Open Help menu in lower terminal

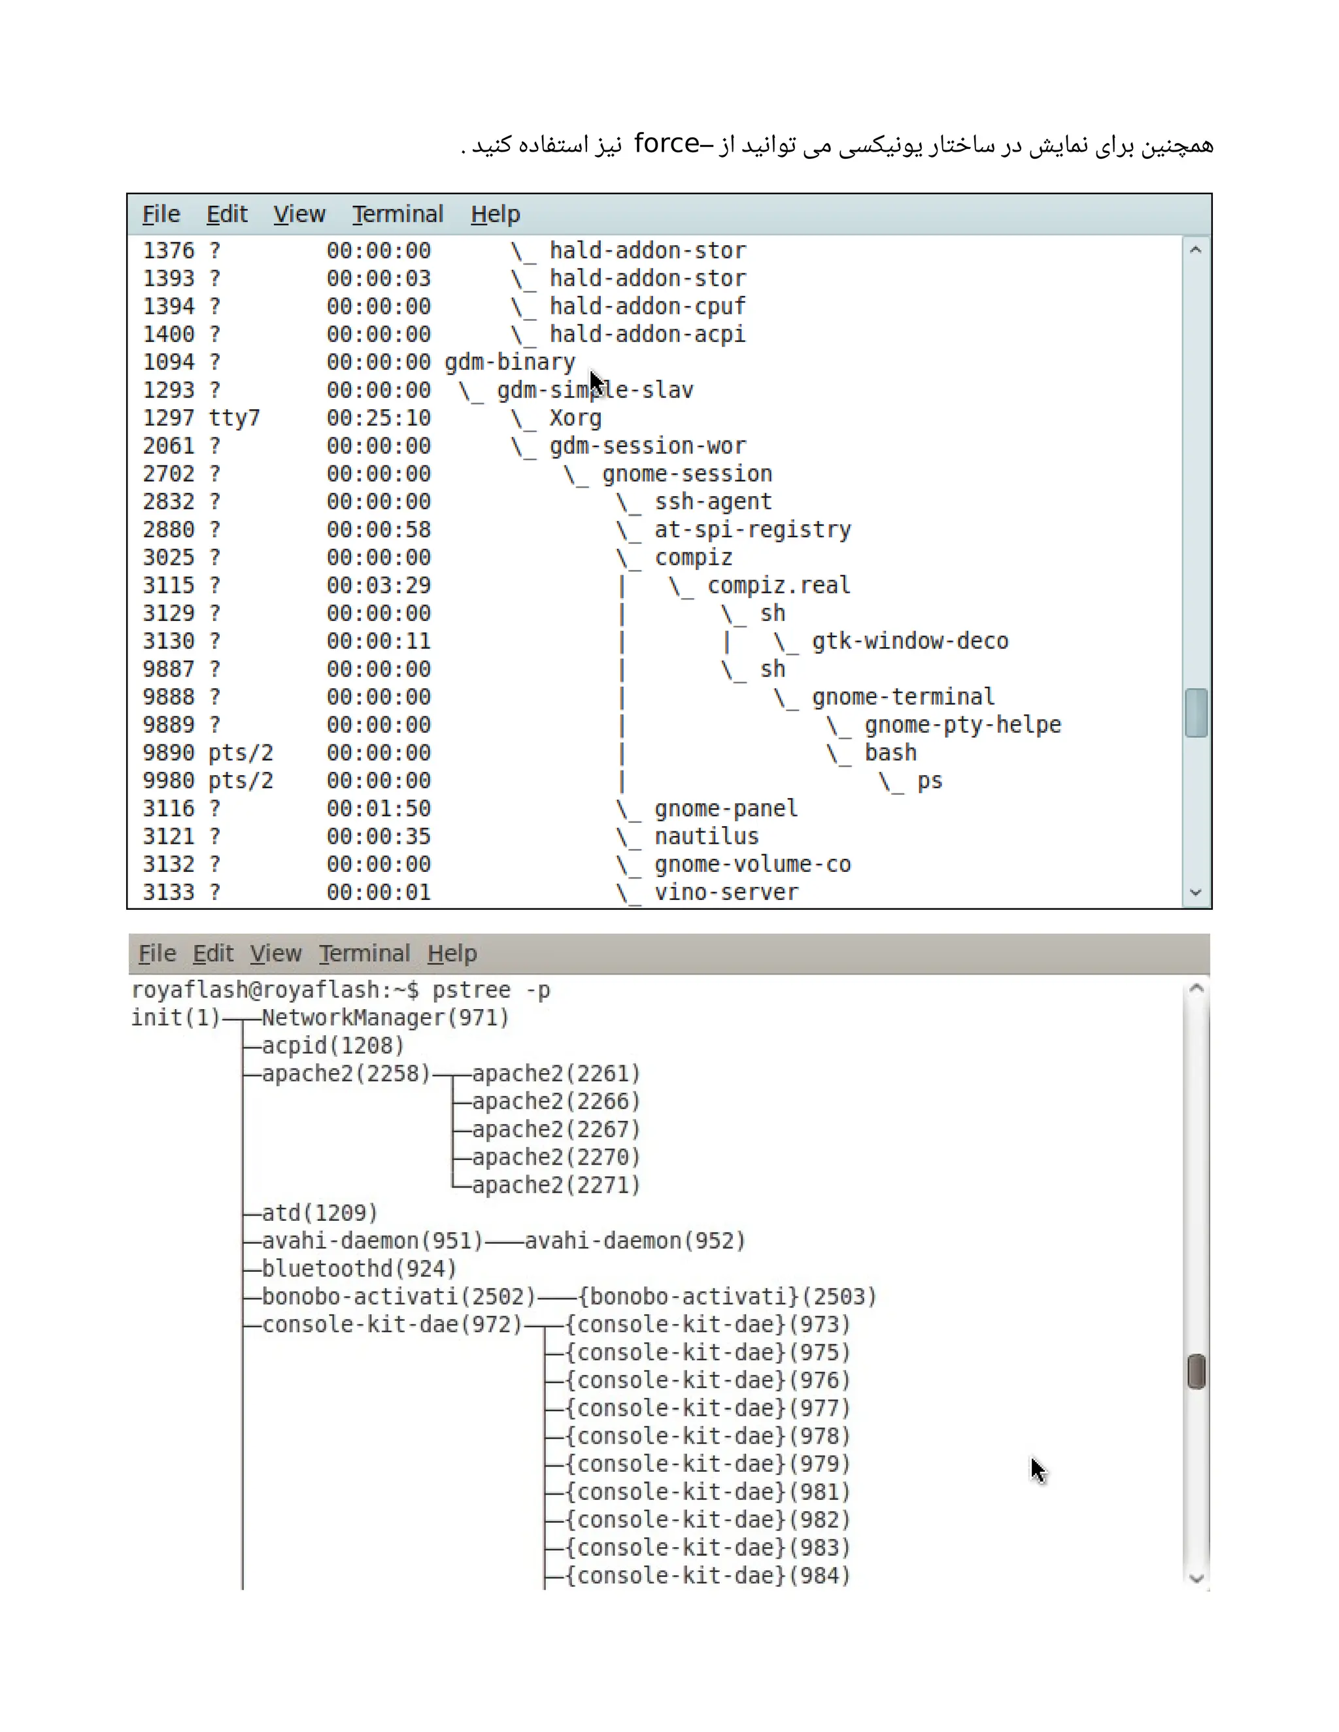[452, 953]
